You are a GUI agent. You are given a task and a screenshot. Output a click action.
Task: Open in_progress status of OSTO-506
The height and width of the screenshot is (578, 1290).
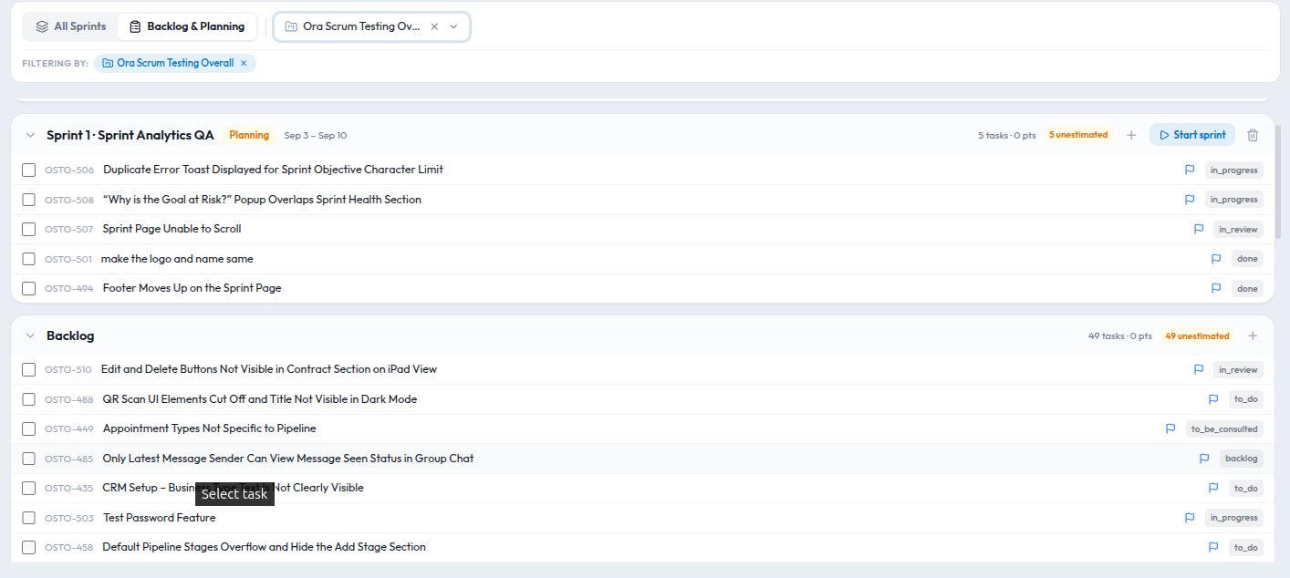(1233, 170)
